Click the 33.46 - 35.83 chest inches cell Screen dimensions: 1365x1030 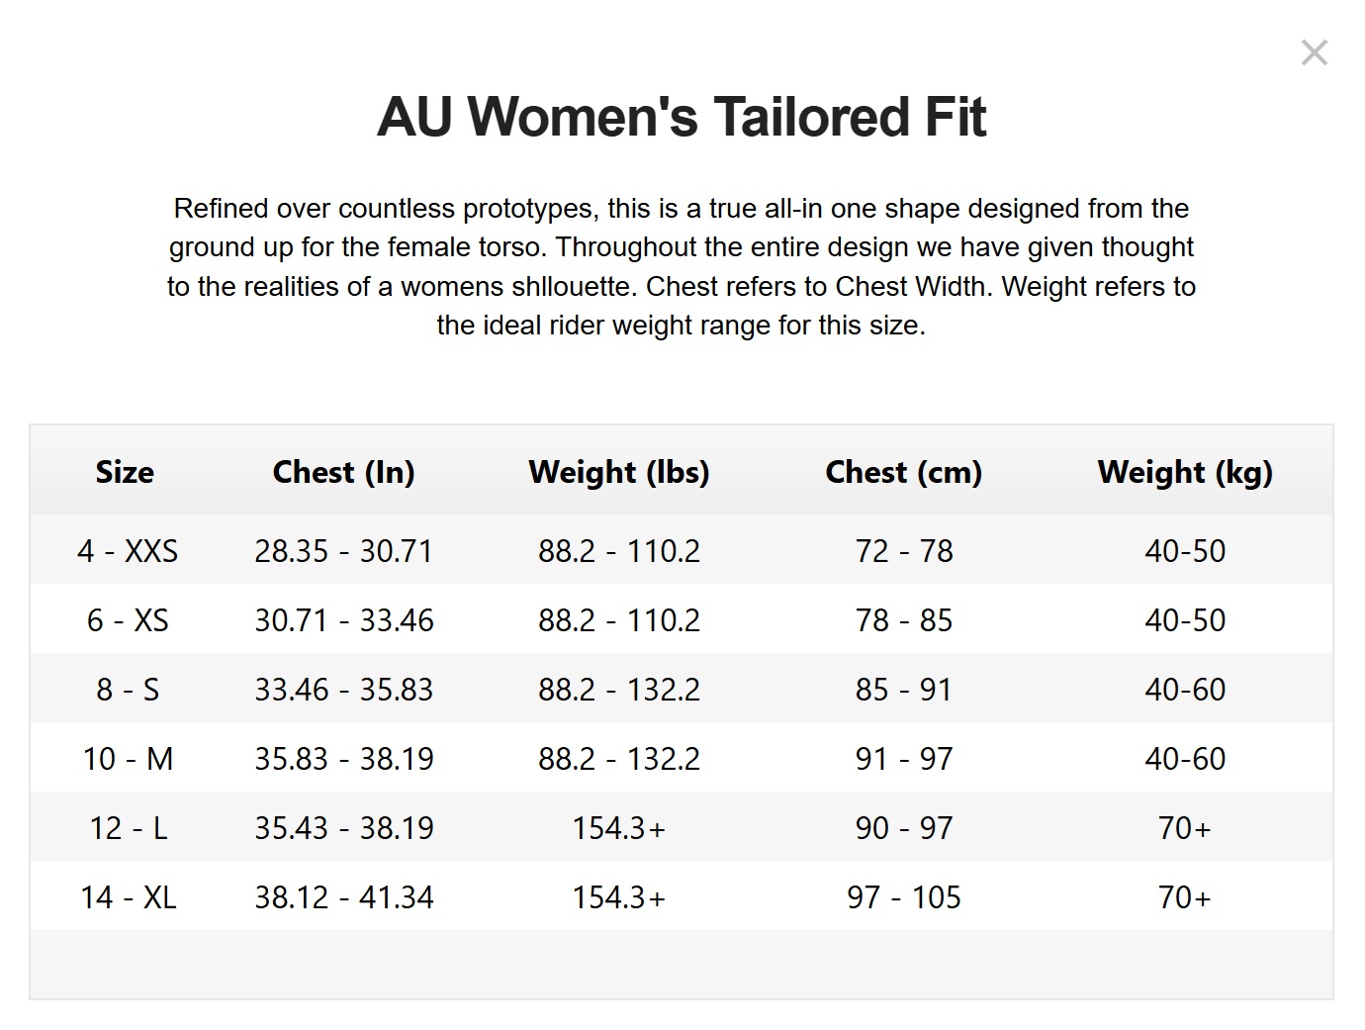(344, 690)
